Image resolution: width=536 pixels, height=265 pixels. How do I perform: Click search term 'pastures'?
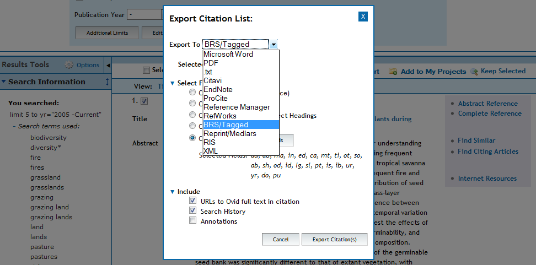click(44, 257)
